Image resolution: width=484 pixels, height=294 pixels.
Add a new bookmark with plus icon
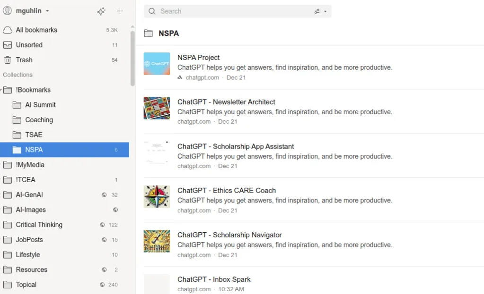[120, 11]
